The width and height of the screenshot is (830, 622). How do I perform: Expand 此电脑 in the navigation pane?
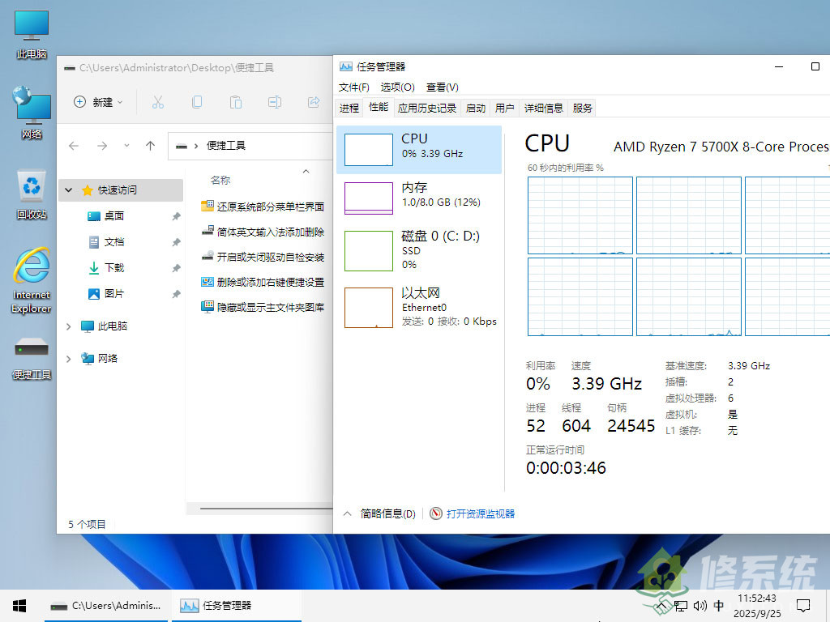69,326
